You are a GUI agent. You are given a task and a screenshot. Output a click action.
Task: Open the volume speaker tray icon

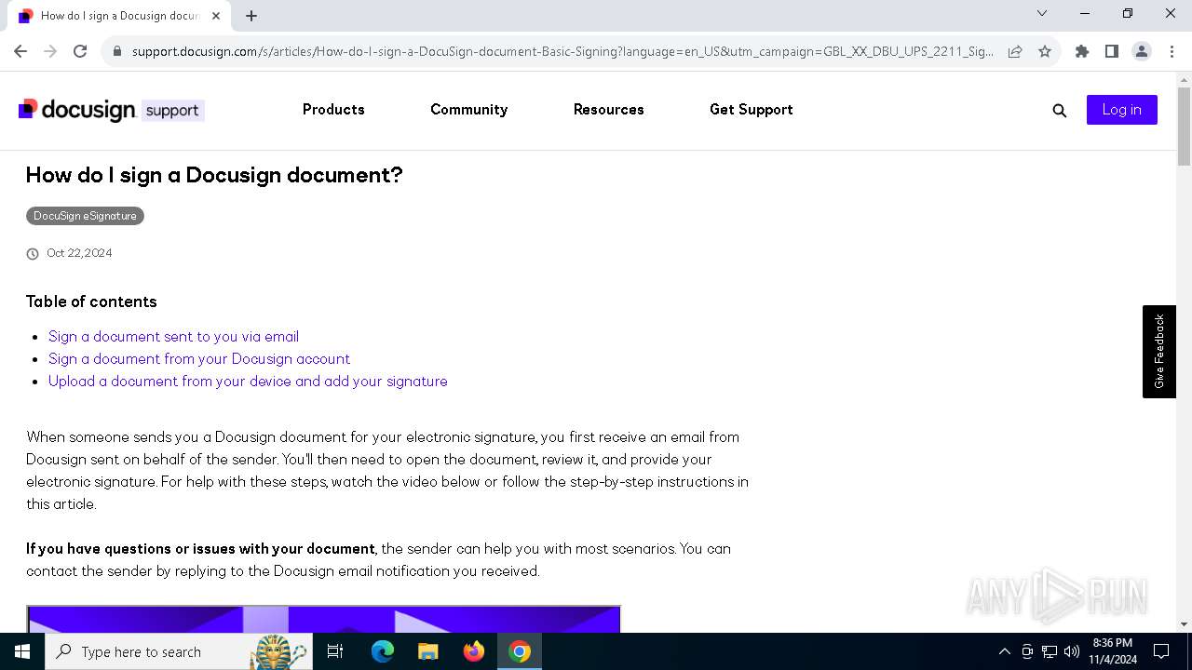(x=1071, y=651)
